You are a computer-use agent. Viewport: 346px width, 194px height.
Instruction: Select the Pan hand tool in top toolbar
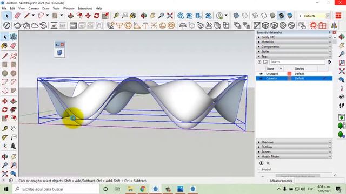pyautogui.click(x=152, y=16)
